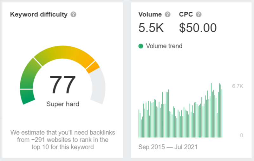
Task: Click the 77 difficulty score
Action: click(62, 84)
